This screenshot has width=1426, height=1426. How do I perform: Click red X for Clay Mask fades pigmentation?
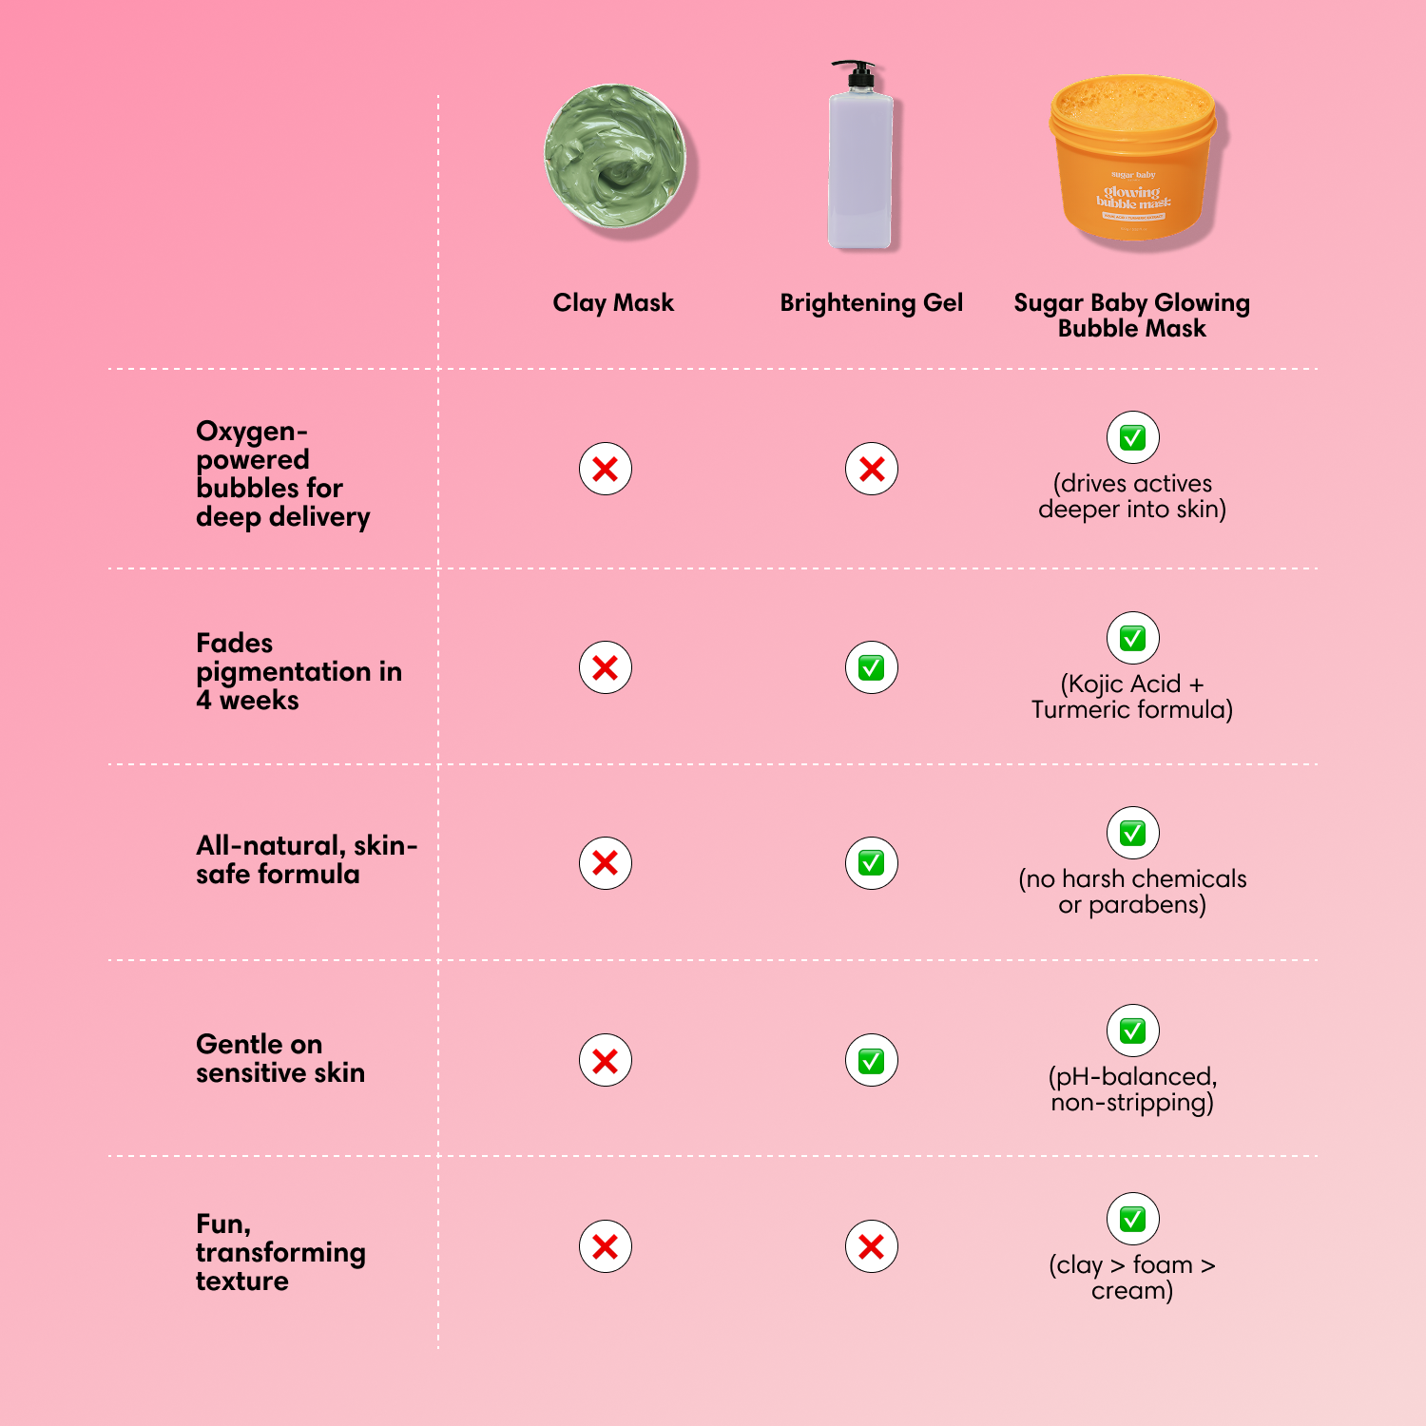pyautogui.click(x=606, y=667)
